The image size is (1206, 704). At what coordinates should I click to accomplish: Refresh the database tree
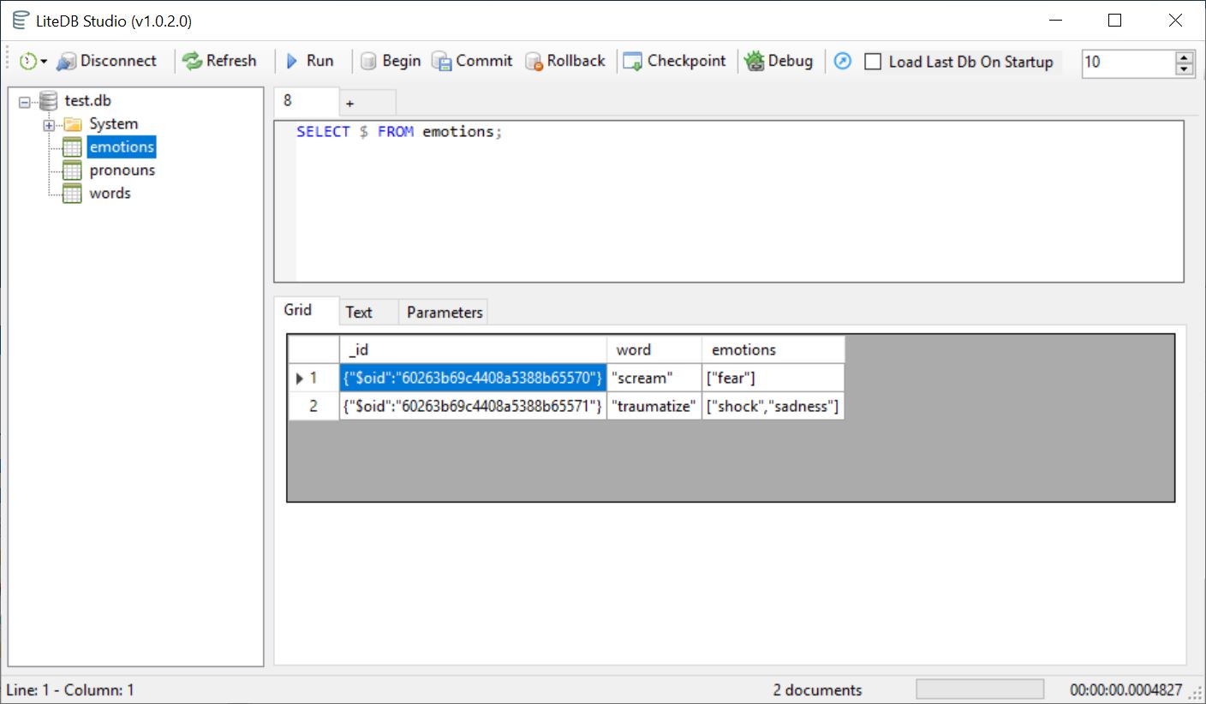pyautogui.click(x=219, y=61)
